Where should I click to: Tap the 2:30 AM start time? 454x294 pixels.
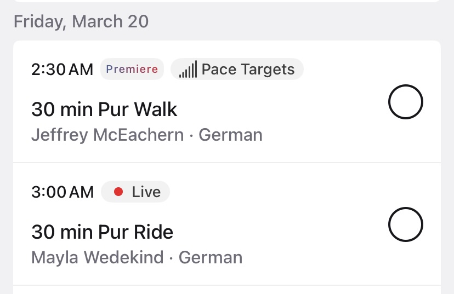(x=63, y=70)
